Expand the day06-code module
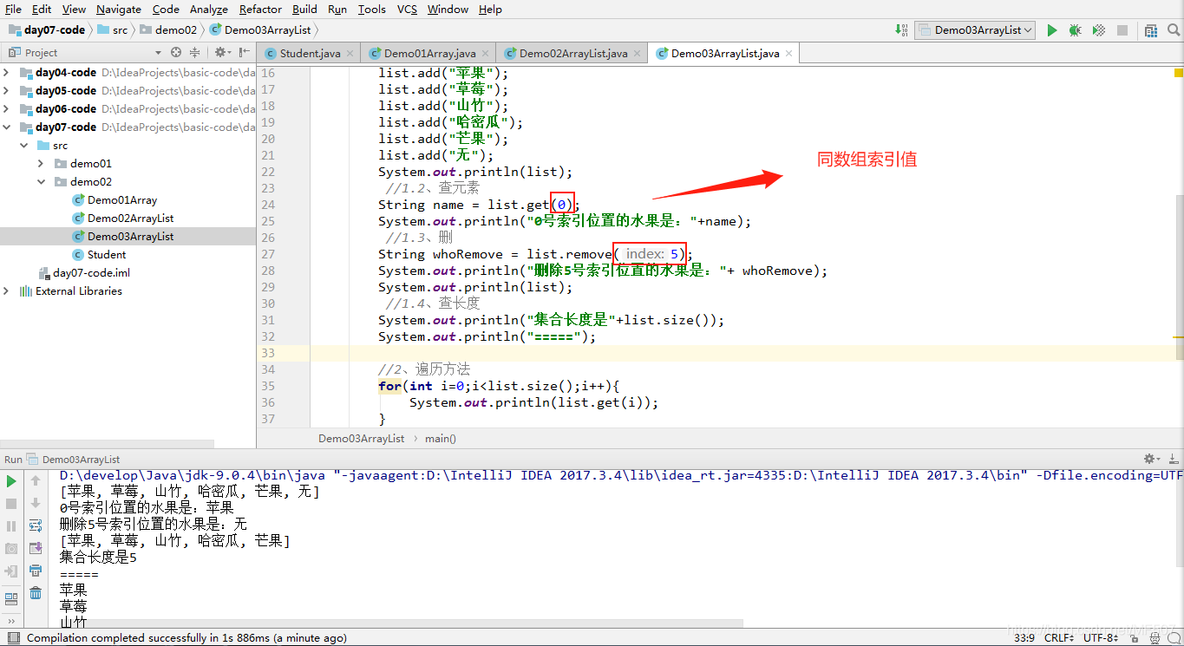Viewport: 1184px width, 646px height. pos(7,109)
